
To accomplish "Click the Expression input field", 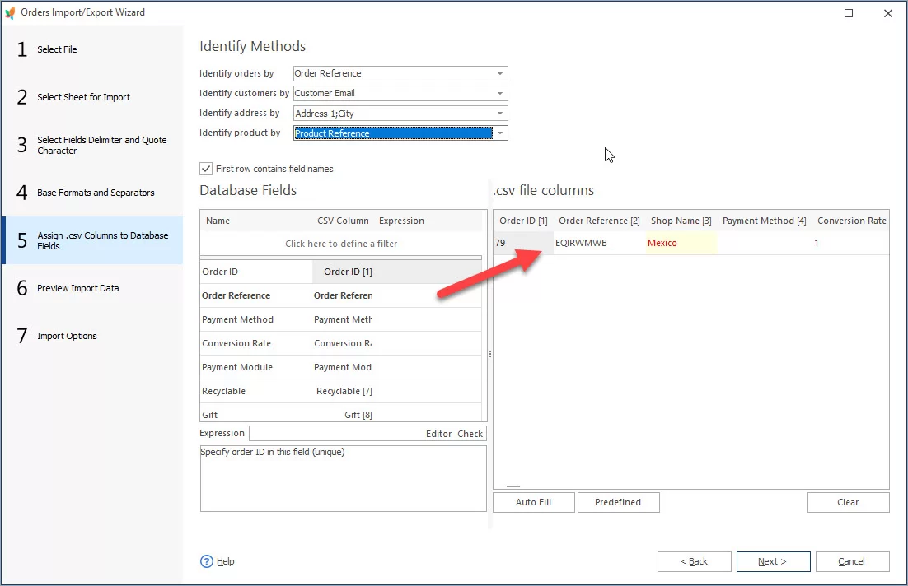I will 334,434.
